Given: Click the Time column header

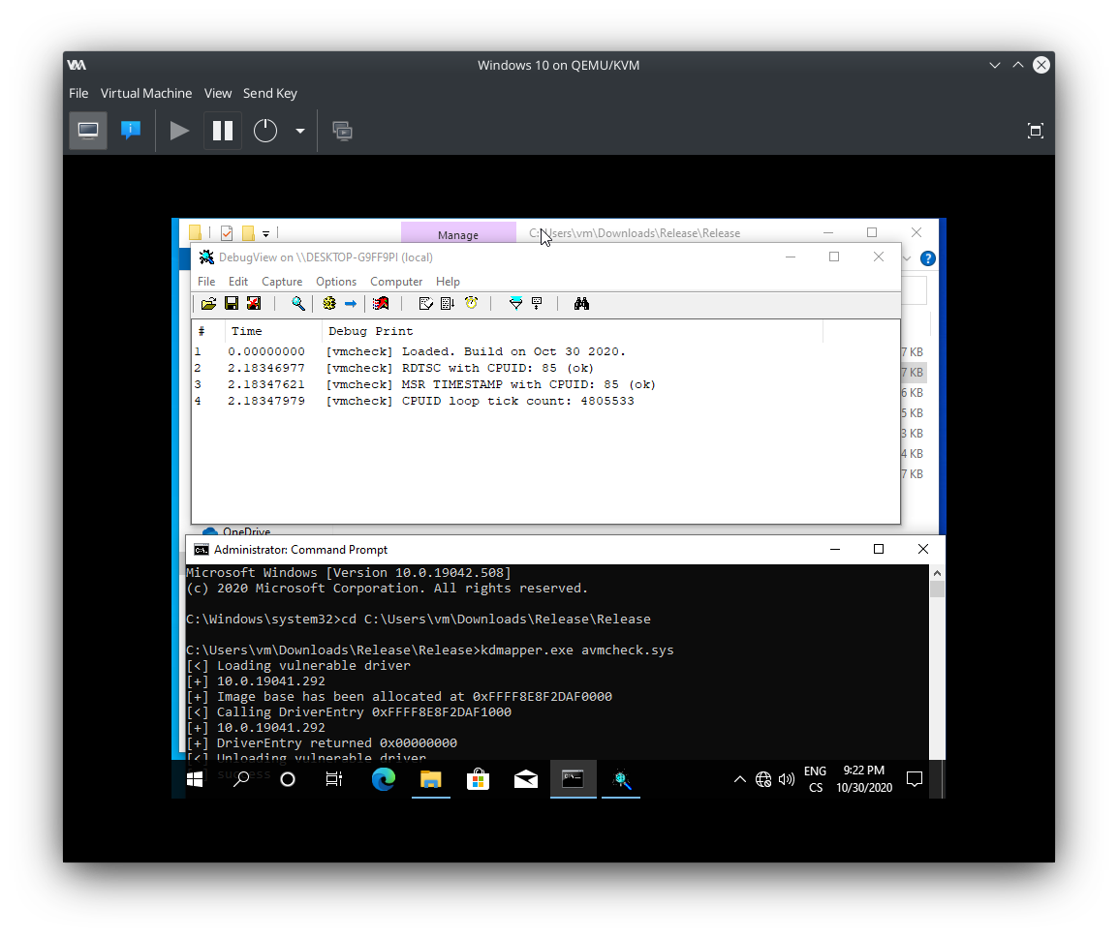Looking at the screenshot, I should 273,331.
